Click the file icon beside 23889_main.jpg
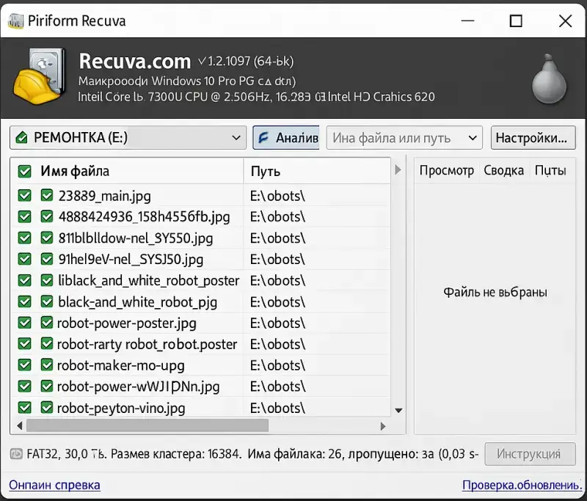587x501 pixels. (46, 196)
